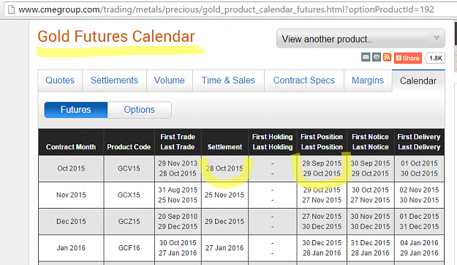Viewport: 457px width, 265px height.
Task: Click the 25 Nov 2015 settlement cell
Action: [x=224, y=195]
